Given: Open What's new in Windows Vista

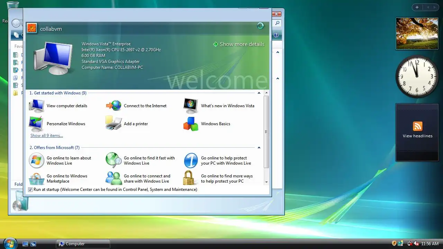Looking at the screenshot, I should click(x=219, y=106).
